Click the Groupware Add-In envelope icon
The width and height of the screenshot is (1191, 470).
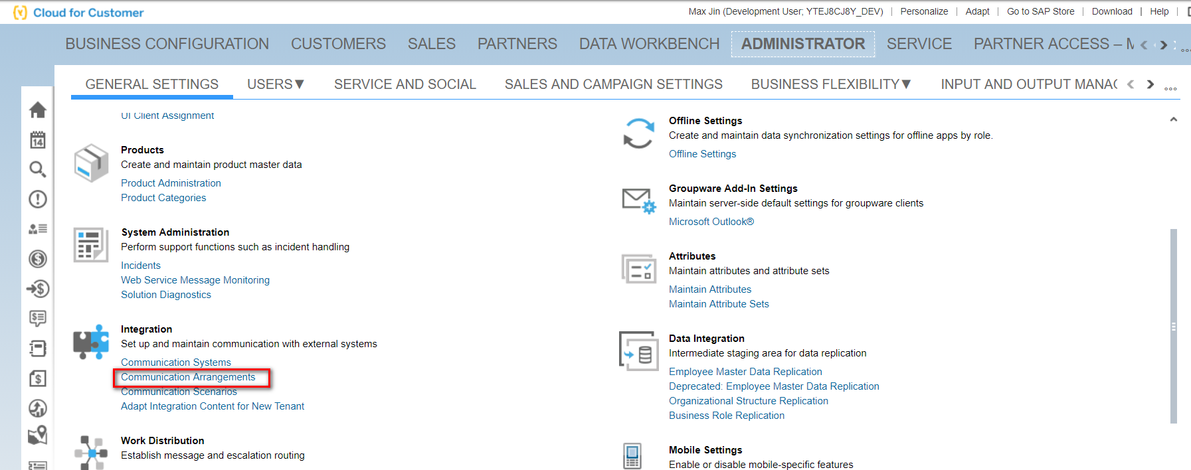coord(638,200)
